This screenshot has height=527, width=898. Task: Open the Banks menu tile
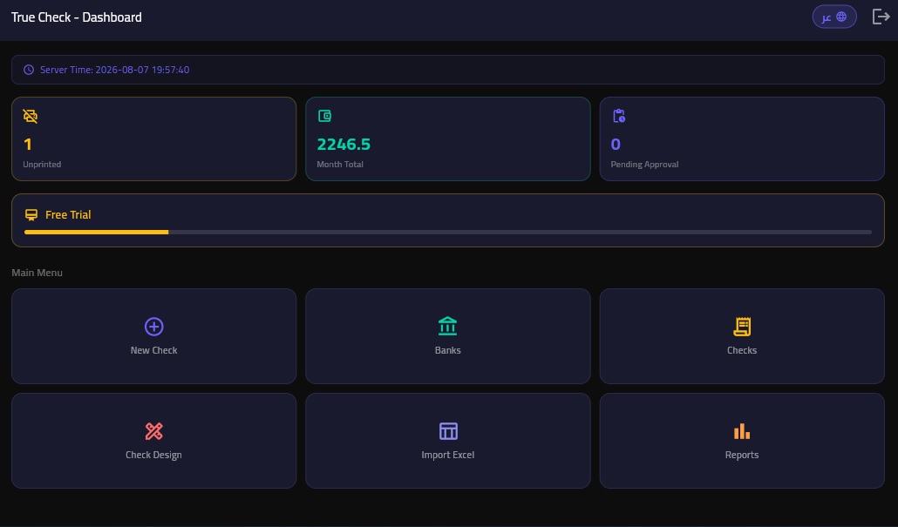coord(448,336)
